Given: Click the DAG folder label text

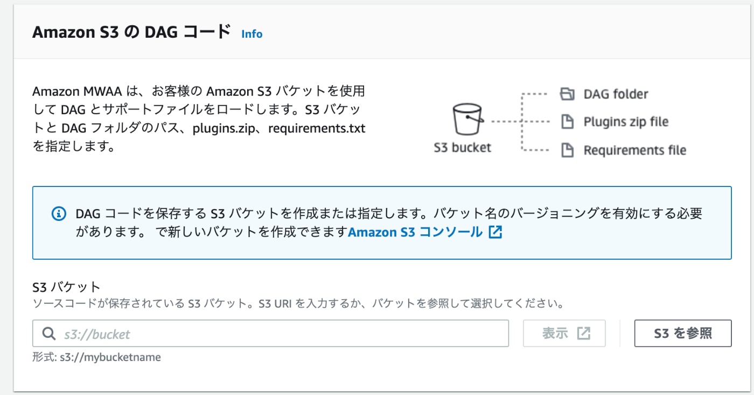Looking at the screenshot, I should tap(616, 94).
